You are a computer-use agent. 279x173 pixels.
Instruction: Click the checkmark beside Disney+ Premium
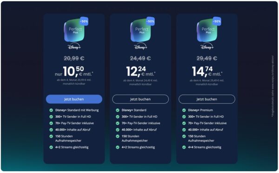184,110
